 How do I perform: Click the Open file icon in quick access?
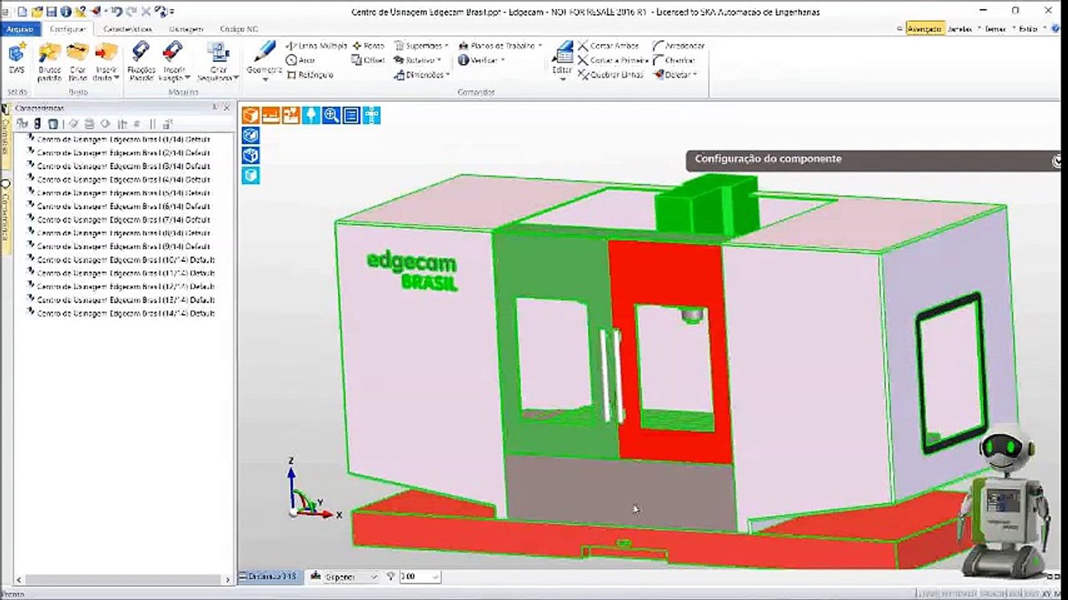click(x=37, y=12)
